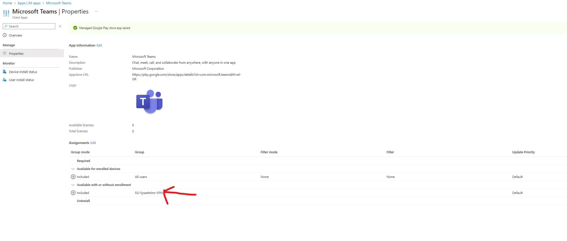567x241 pixels.
Task: Click the green success checkmark icon
Action: (75, 28)
